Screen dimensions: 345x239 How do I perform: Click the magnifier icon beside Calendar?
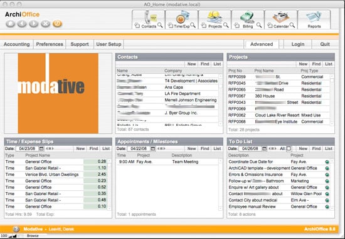click(x=292, y=25)
